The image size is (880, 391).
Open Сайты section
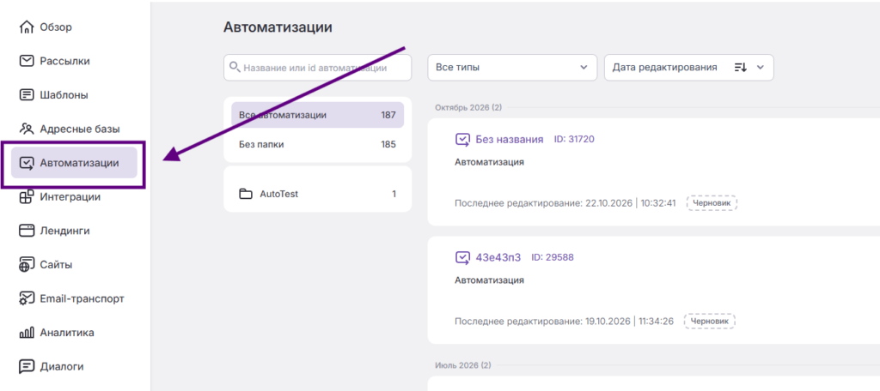[x=56, y=265]
